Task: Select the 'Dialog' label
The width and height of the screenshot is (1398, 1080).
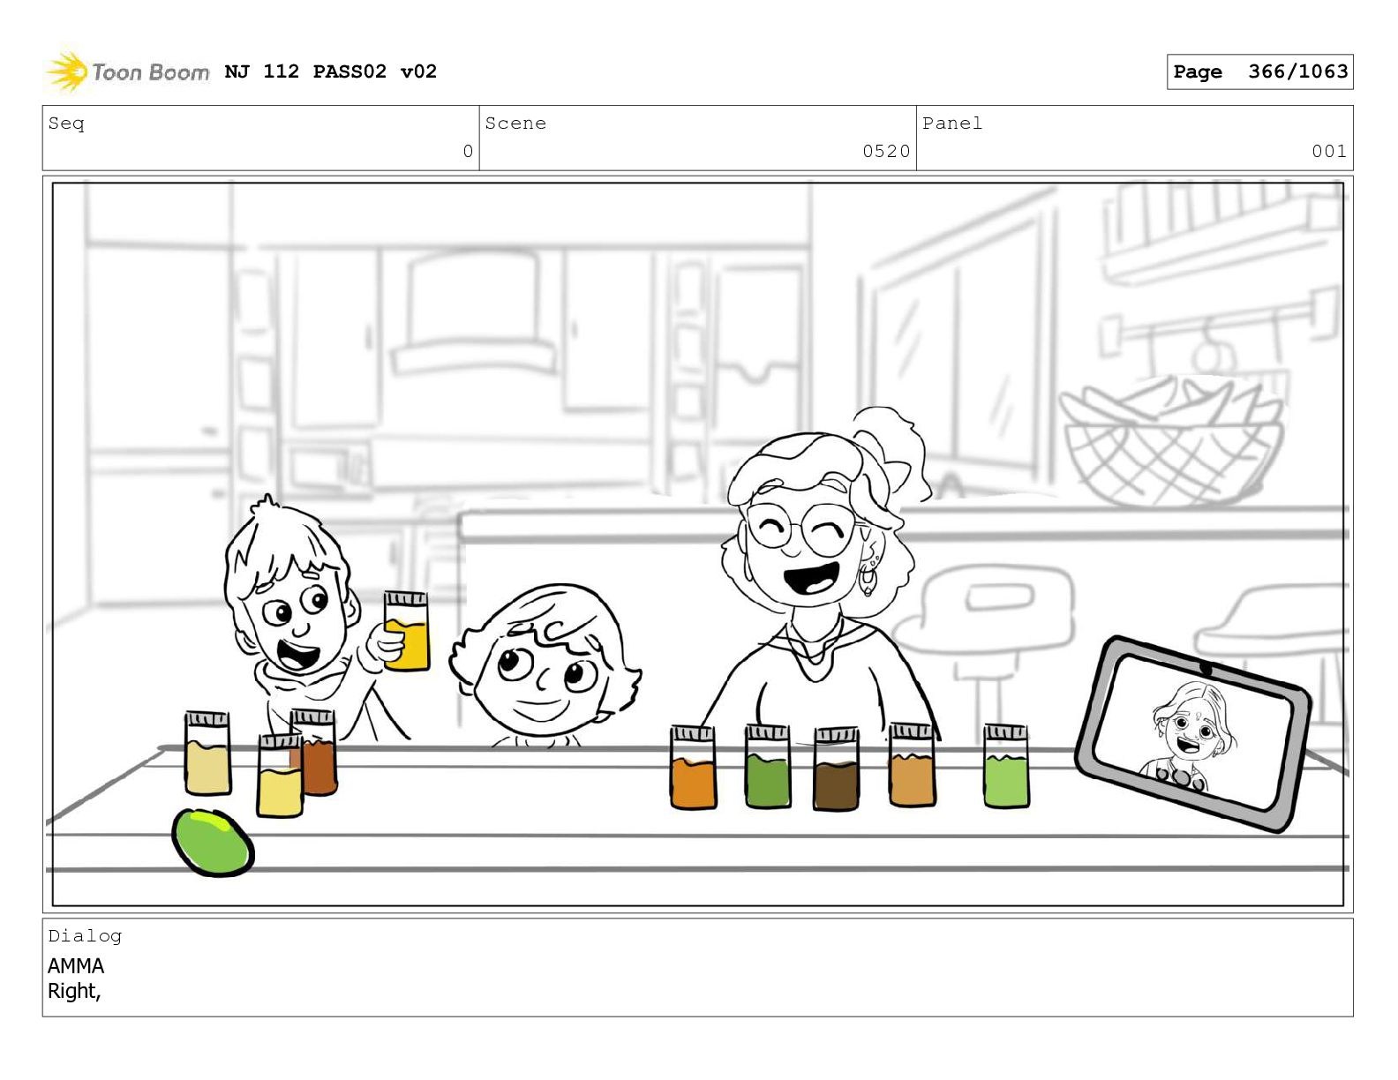Action: (85, 935)
